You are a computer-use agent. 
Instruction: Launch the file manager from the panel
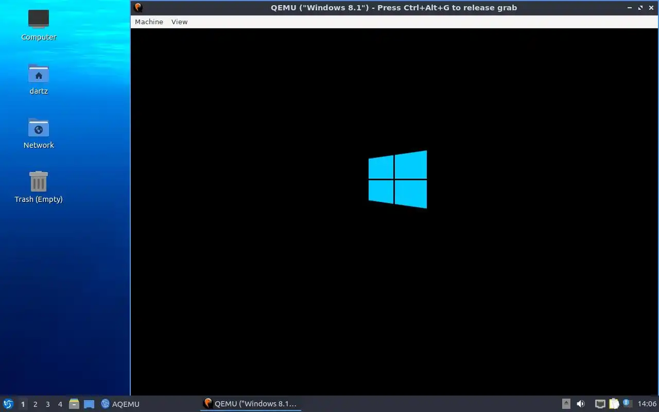[x=74, y=404]
